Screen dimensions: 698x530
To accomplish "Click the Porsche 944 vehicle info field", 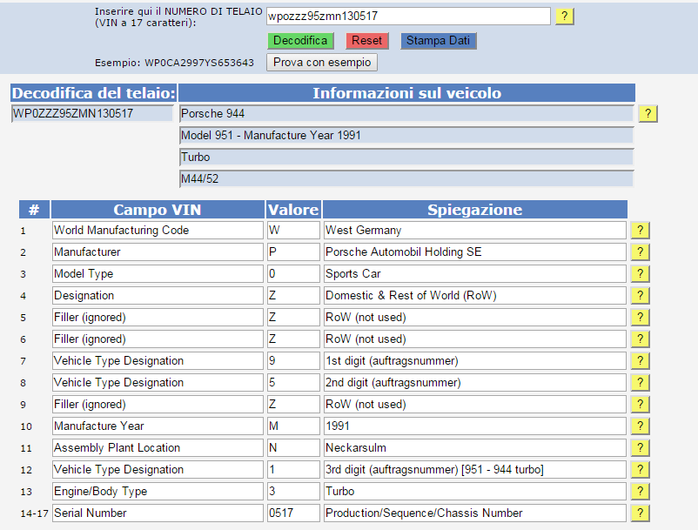I will pos(406,113).
